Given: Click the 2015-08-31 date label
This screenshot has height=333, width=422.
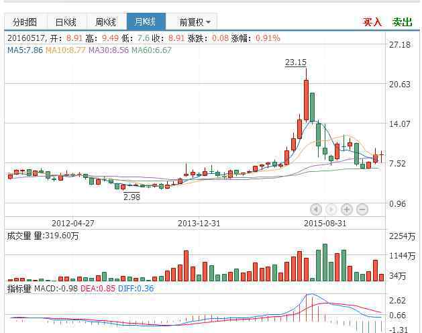Looking at the screenshot, I should click(x=325, y=224).
